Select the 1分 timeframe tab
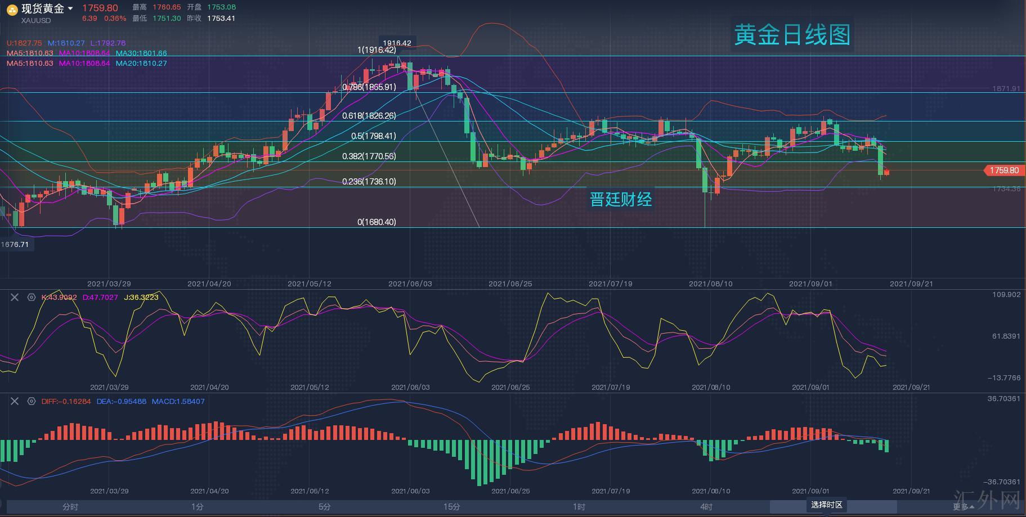1026x517 pixels. coord(198,507)
